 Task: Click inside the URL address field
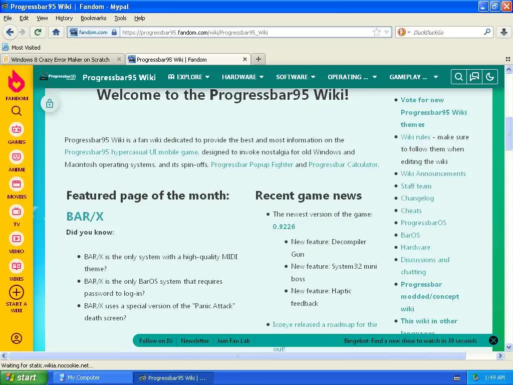point(245,32)
